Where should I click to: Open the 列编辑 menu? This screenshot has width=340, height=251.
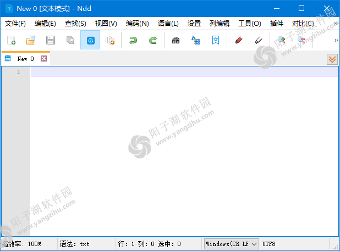tap(219, 24)
